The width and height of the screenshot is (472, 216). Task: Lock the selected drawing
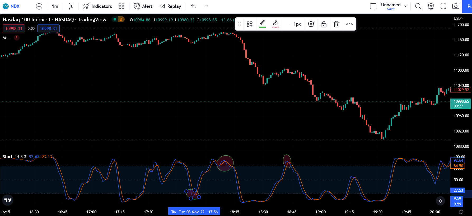pos(324,24)
